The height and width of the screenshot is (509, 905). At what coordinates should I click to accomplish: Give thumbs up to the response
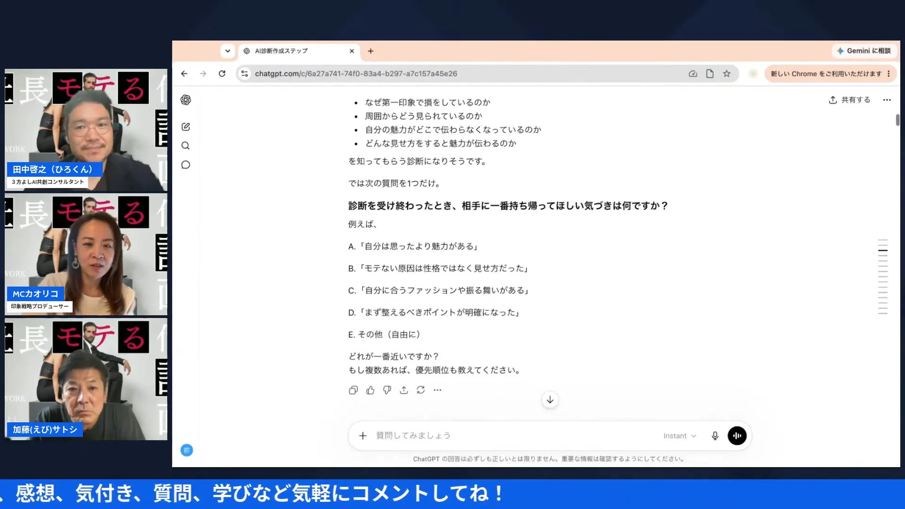(x=370, y=390)
